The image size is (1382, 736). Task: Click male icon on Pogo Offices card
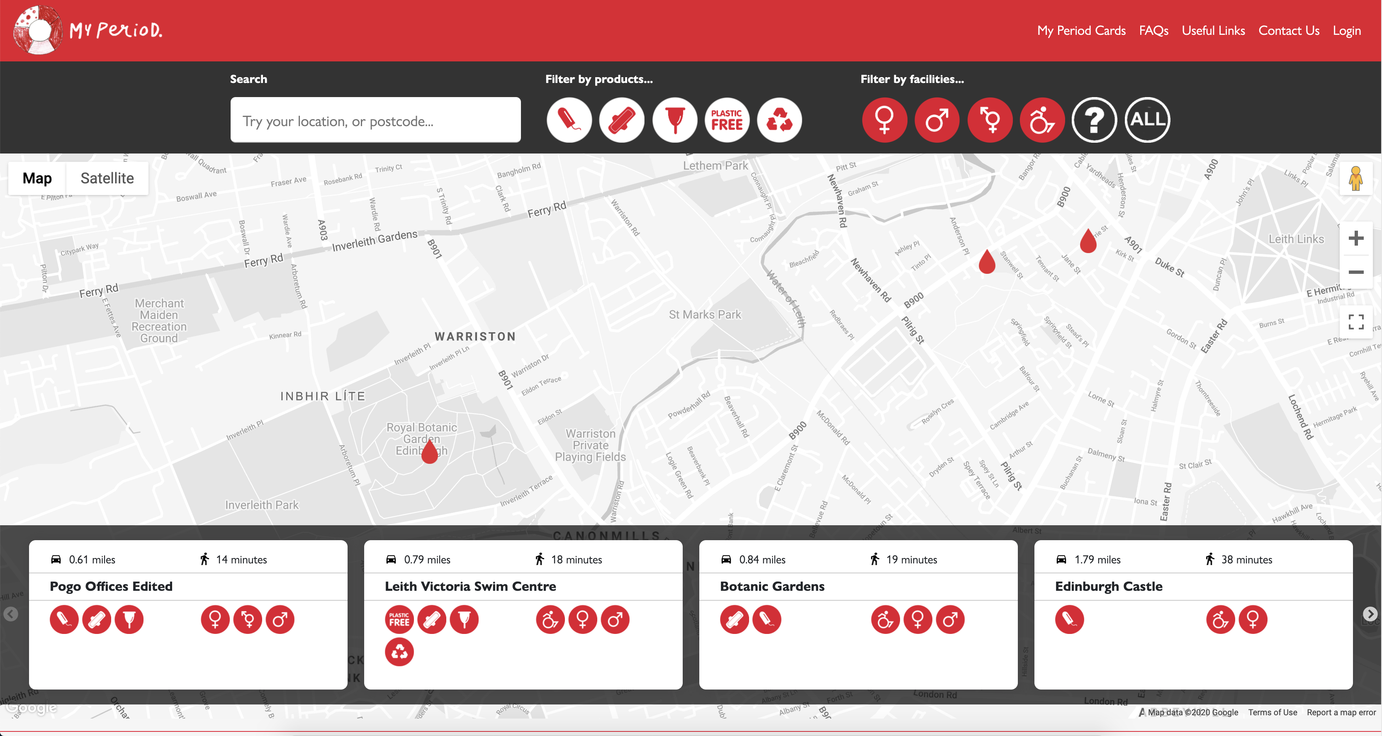click(280, 619)
